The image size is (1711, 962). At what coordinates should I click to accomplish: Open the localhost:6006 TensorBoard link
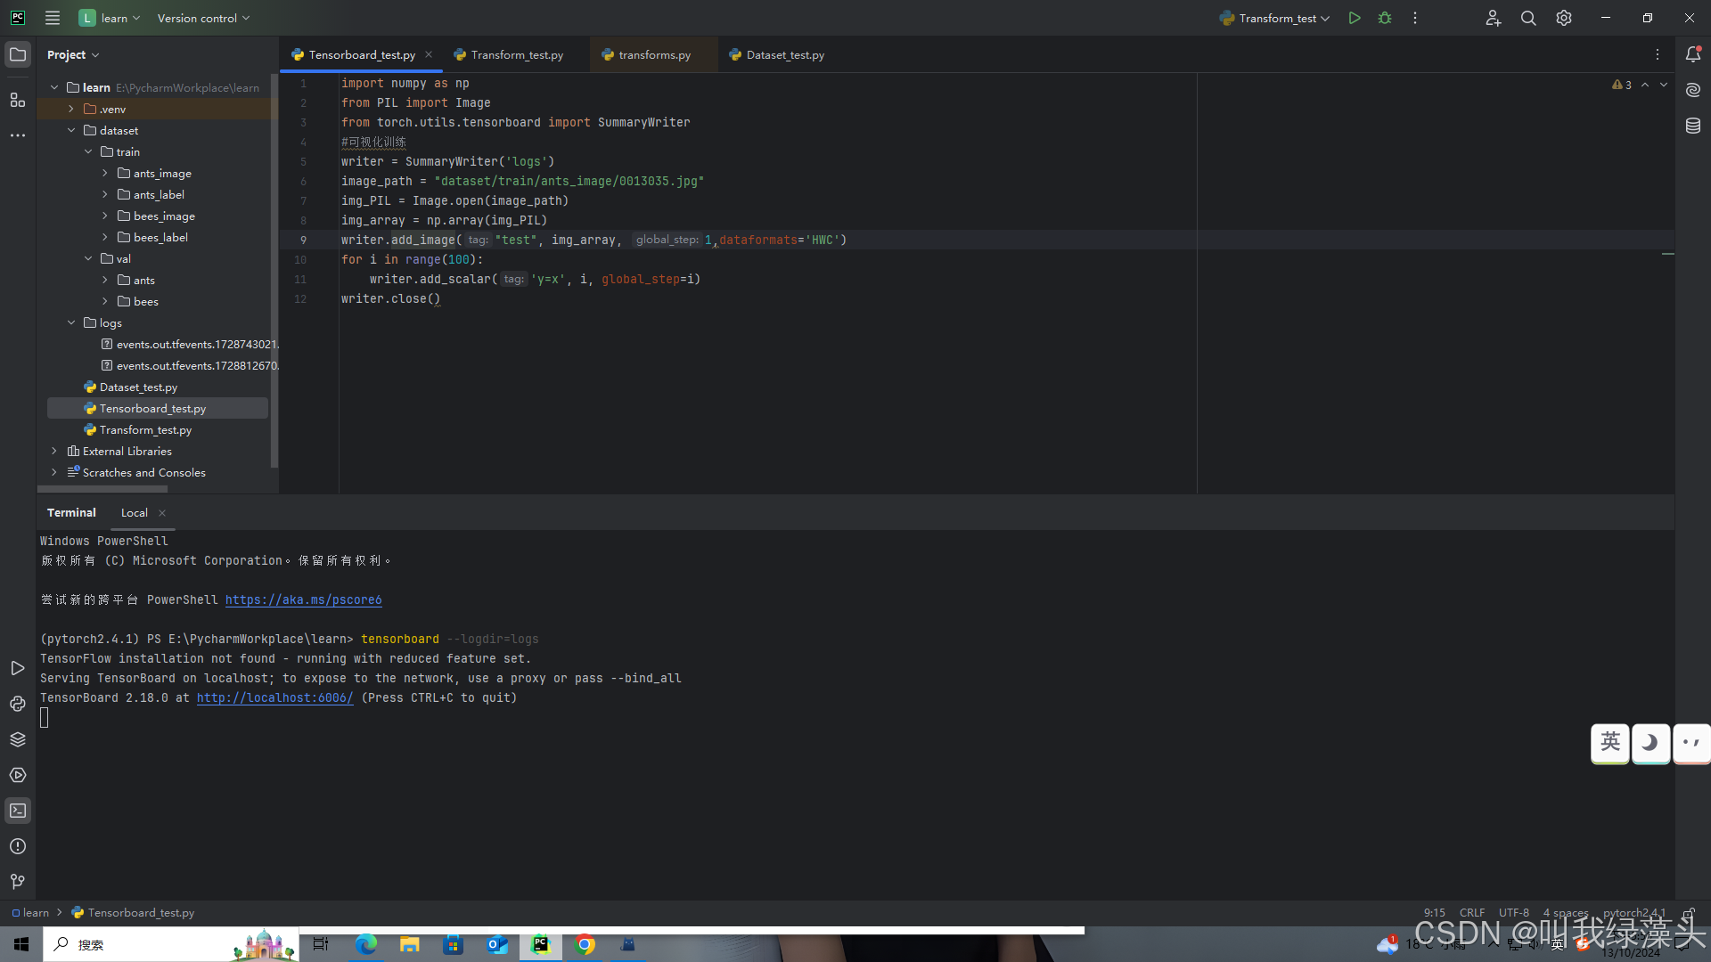tap(274, 697)
